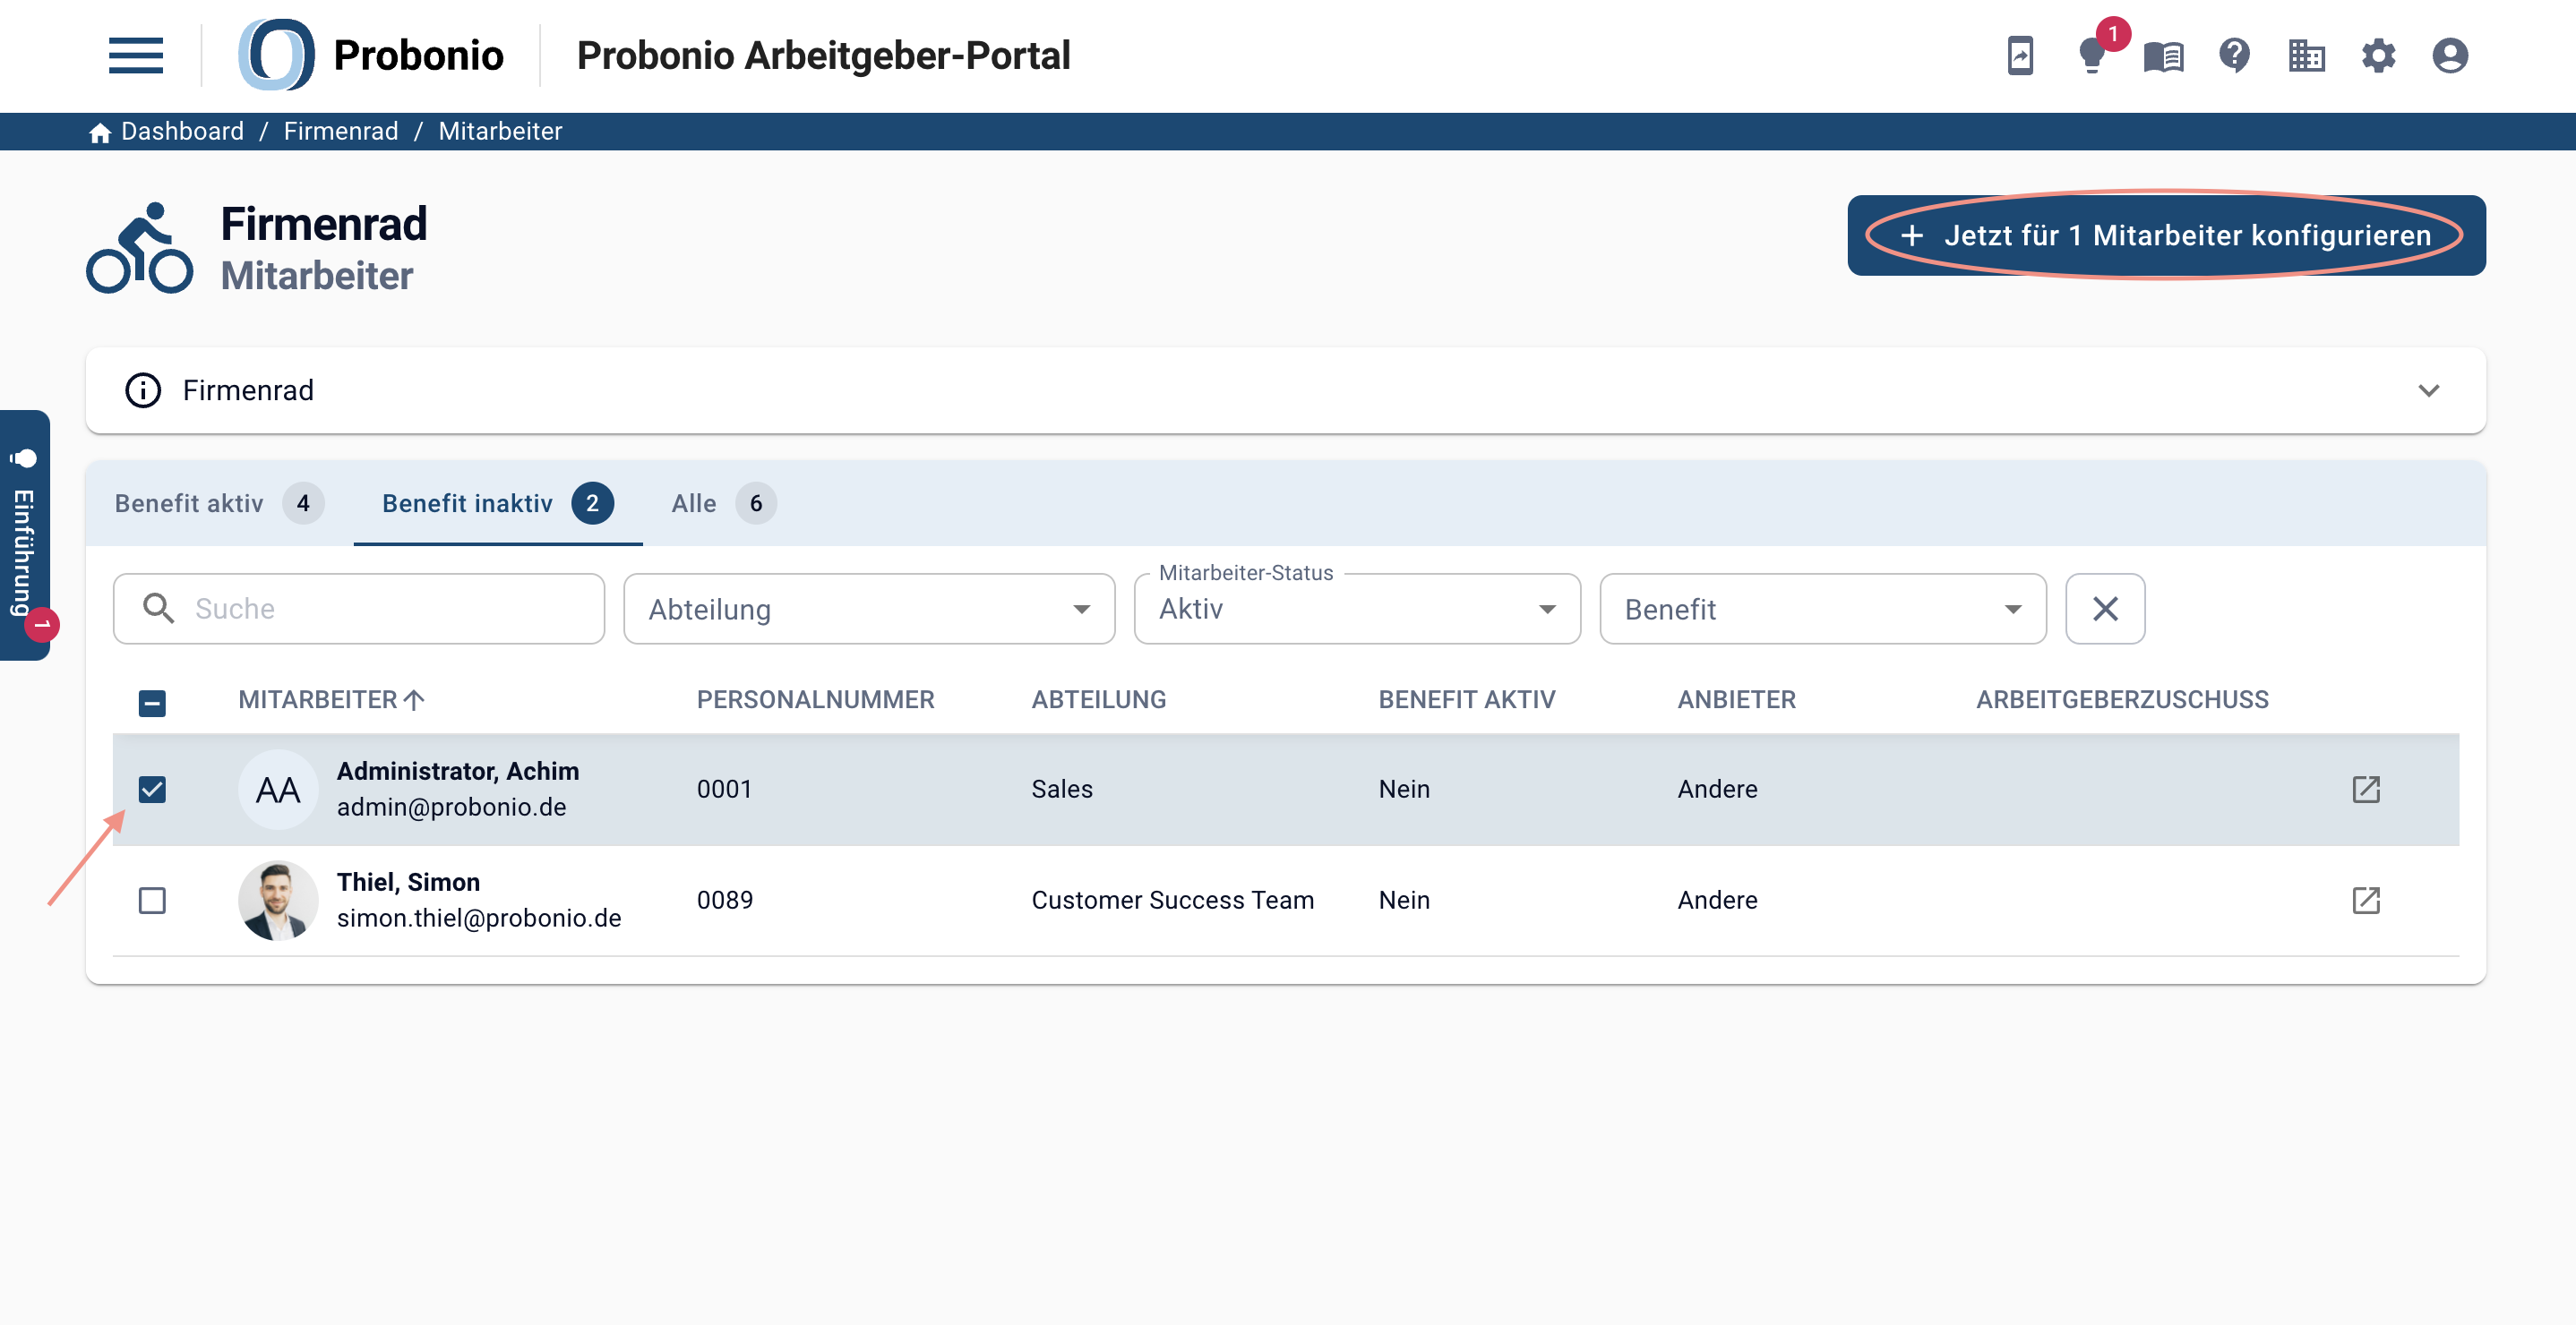Click the Firmenrad bicycle icon
This screenshot has width=2576, height=1325.
point(139,248)
